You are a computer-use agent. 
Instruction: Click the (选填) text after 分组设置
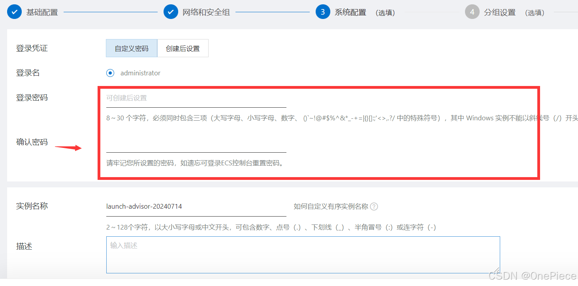tap(535, 13)
